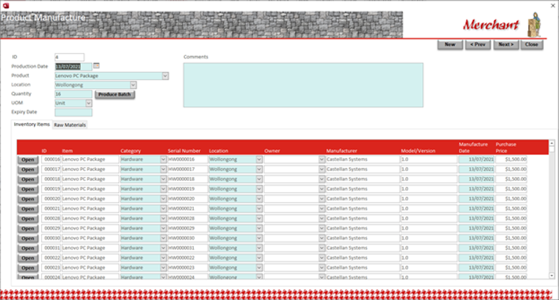Click serial number HW0000017 cell
This screenshot has width=559, height=300.
click(188, 169)
